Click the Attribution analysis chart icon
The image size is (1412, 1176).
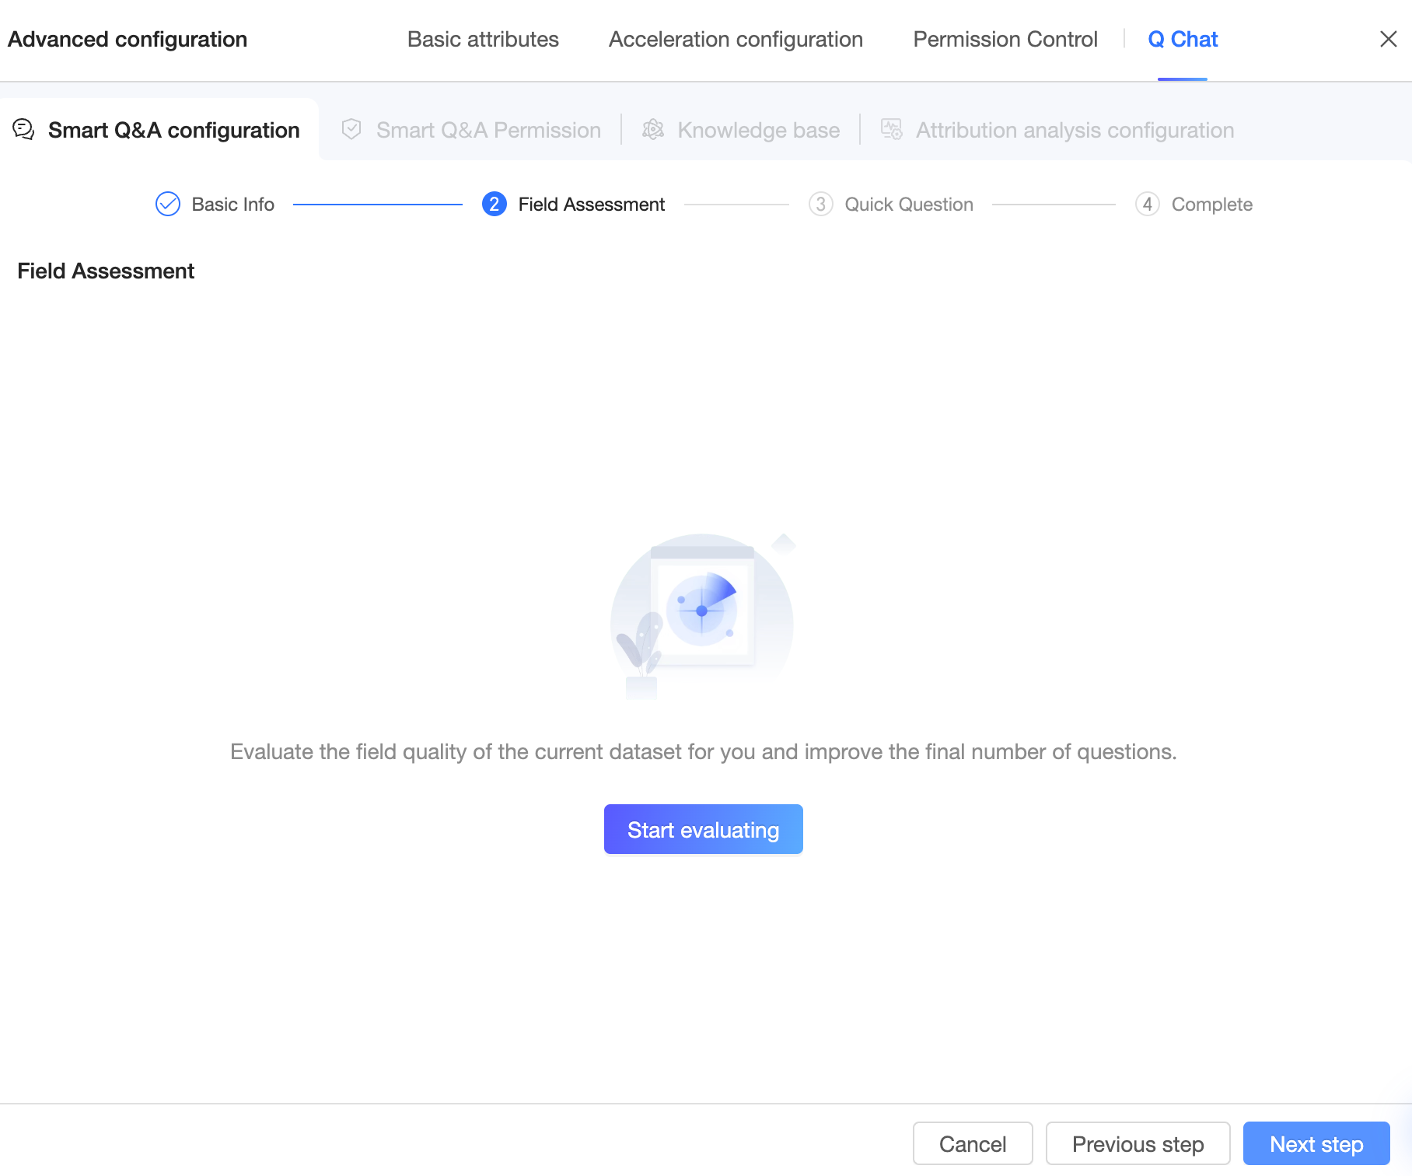892,129
